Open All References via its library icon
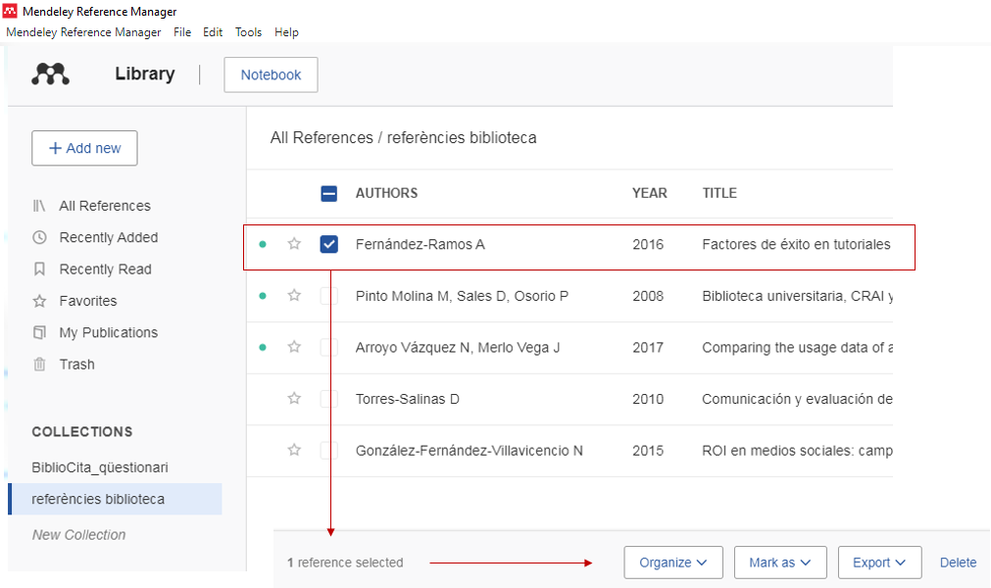This screenshot has height=588, width=991. [x=39, y=206]
